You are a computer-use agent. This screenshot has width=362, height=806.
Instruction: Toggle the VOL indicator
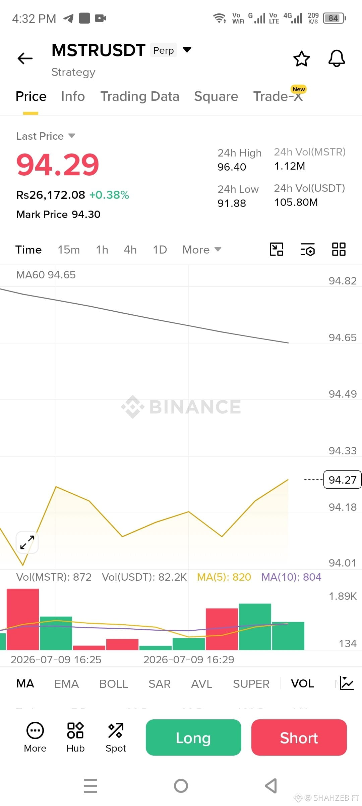(x=302, y=683)
